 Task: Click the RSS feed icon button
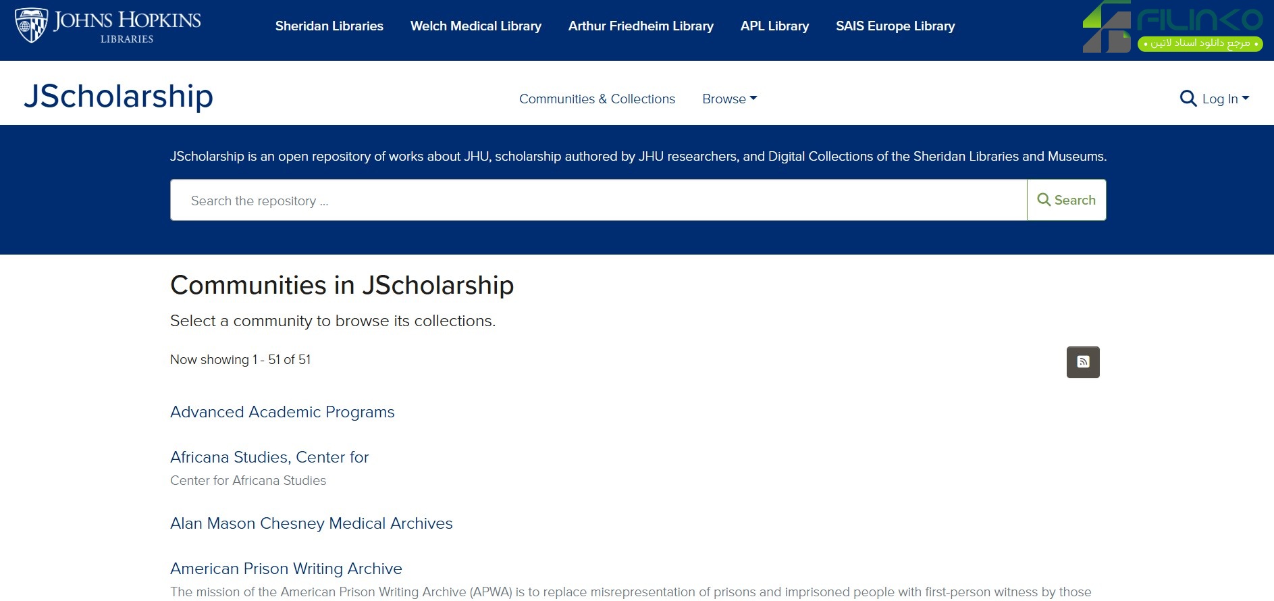pos(1082,362)
